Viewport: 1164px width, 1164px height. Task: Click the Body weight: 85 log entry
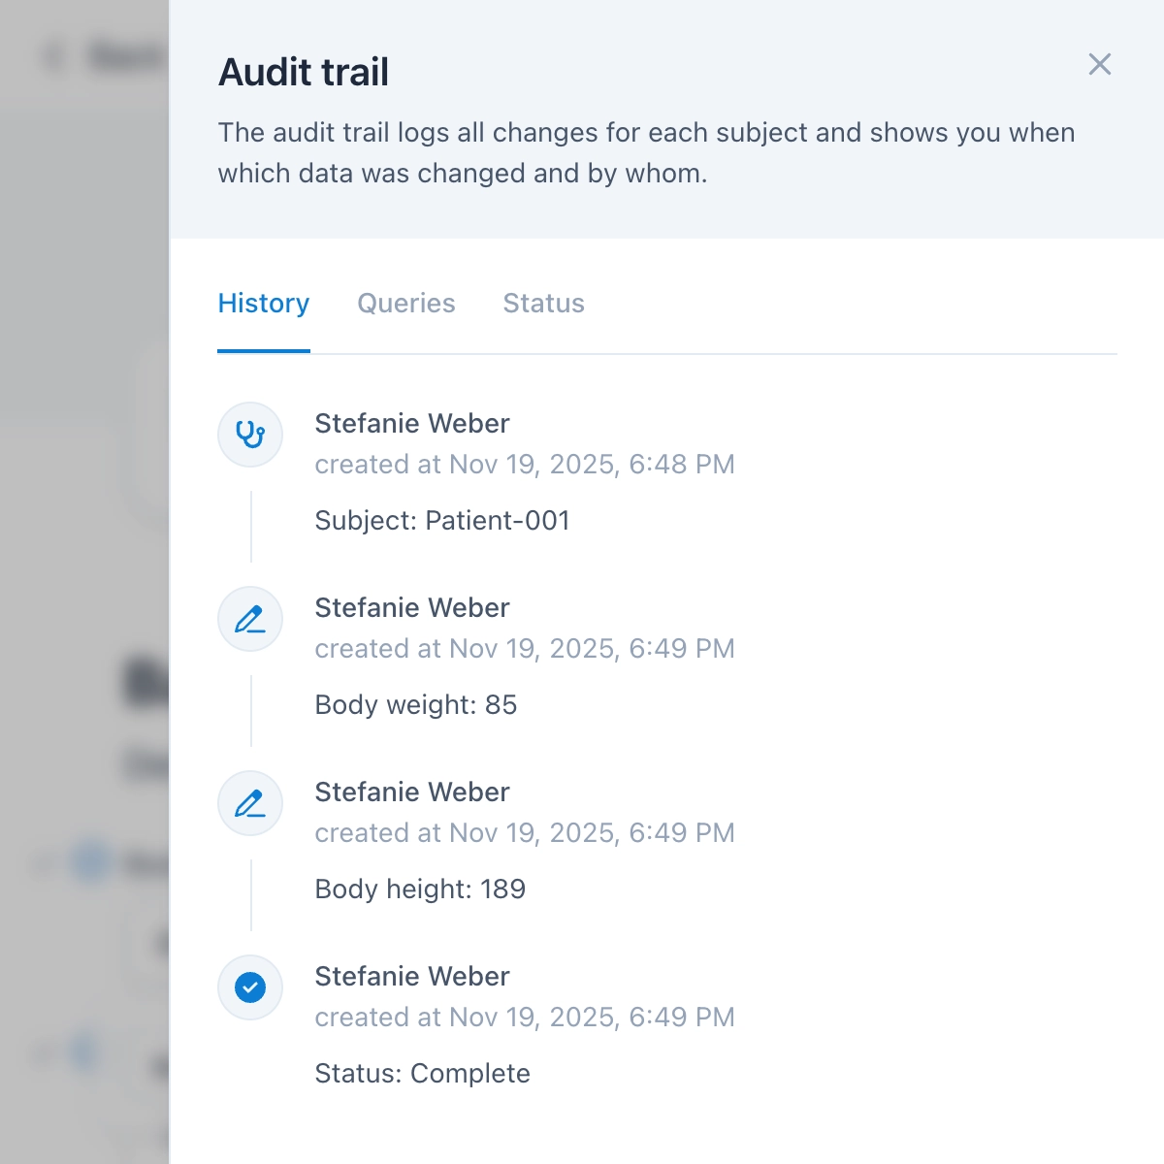pos(415,705)
